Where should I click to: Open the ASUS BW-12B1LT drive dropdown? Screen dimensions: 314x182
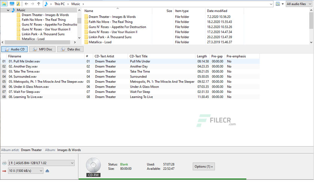pos(41,163)
